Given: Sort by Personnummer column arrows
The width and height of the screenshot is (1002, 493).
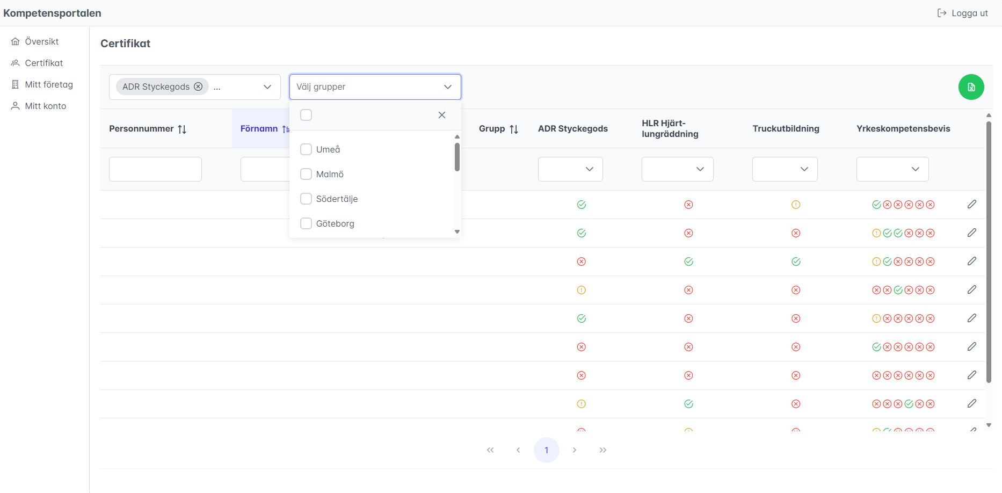Looking at the screenshot, I should [x=182, y=129].
